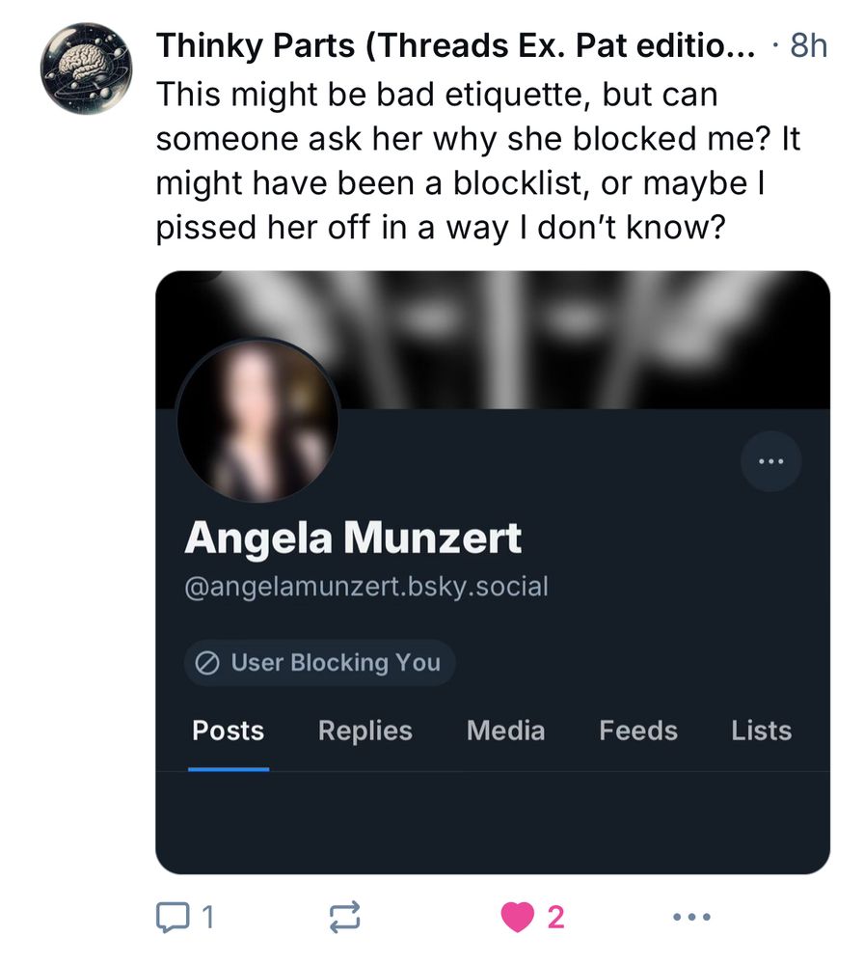Click the blurred profile banner image
864x965 pixels.
tap(493, 340)
